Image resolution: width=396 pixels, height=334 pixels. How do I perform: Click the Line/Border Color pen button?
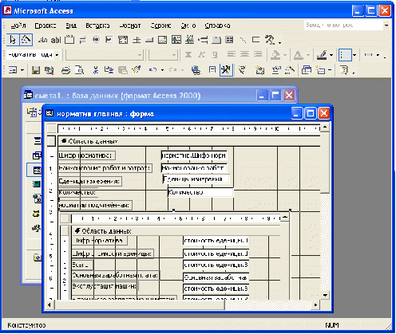322,55
